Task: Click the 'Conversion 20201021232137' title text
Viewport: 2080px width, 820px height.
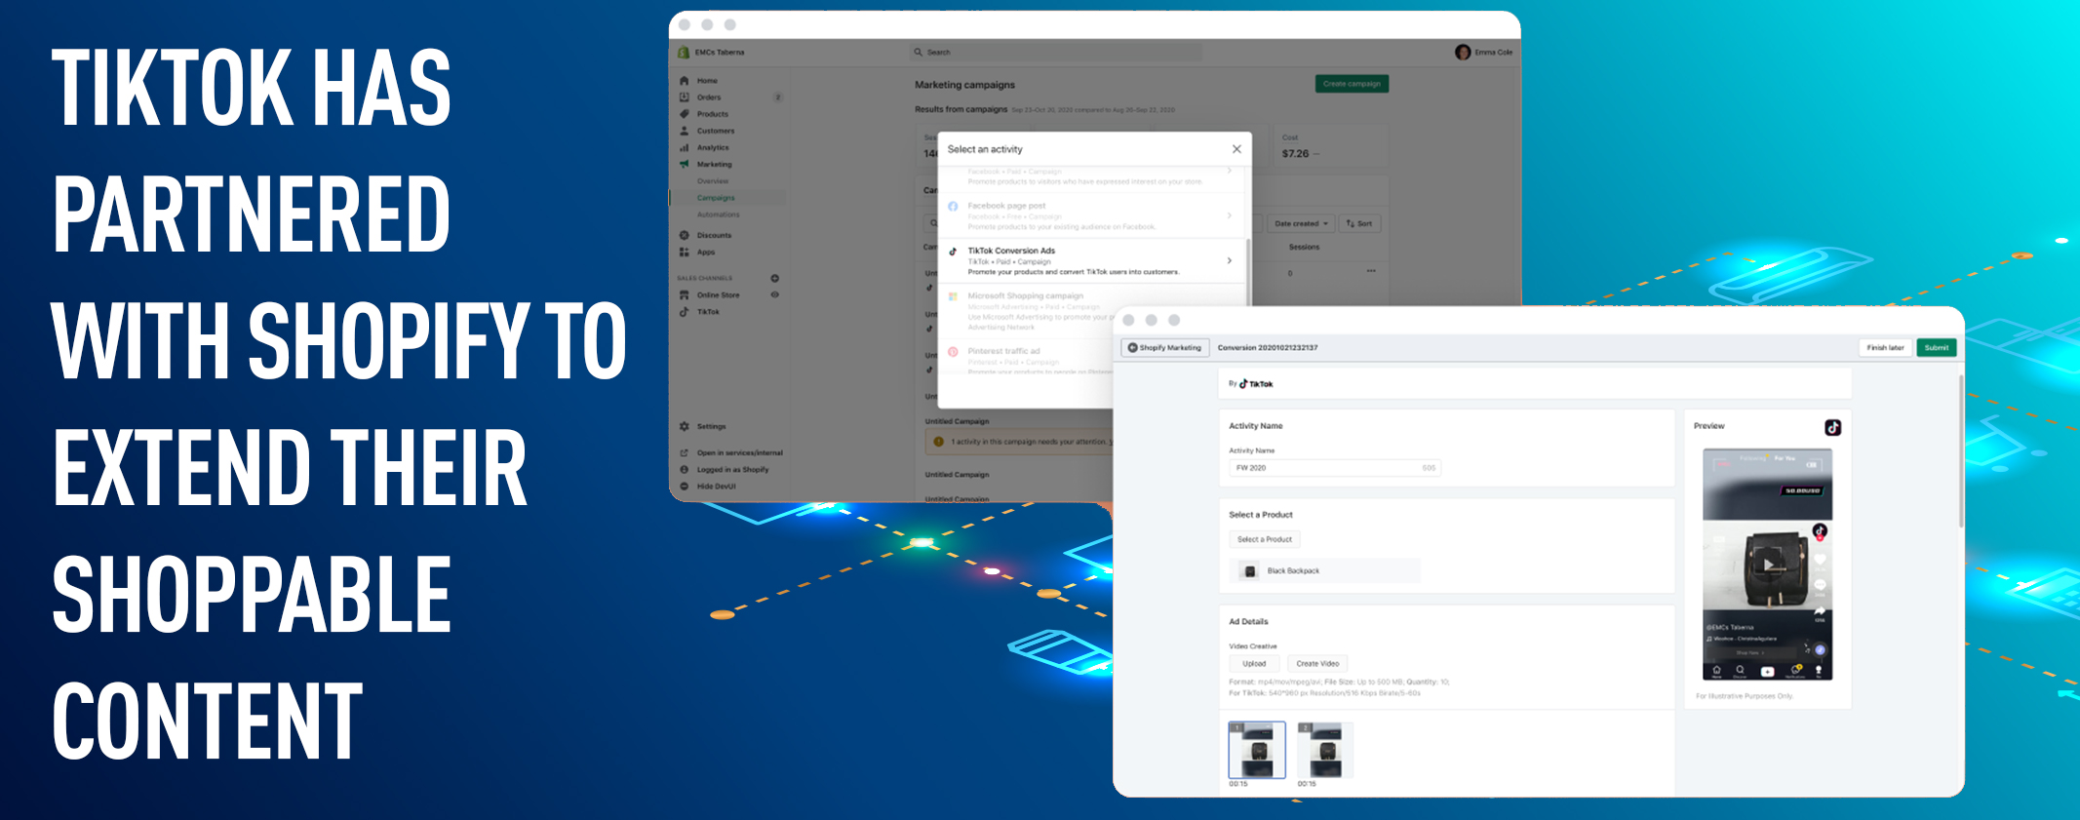Action: pyautogui.click(x=1268, y=347)
